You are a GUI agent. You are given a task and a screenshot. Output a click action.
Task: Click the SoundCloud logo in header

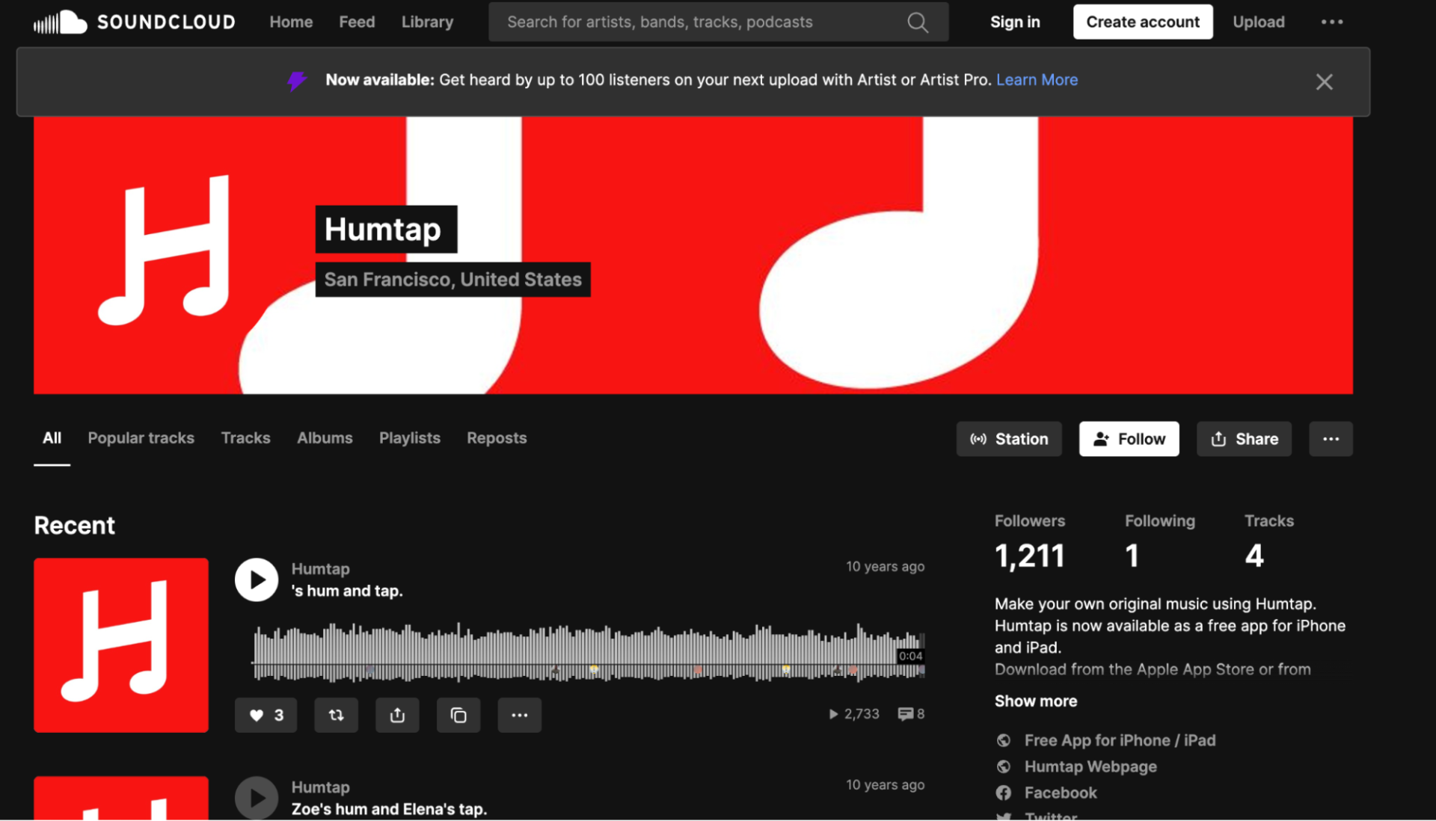point(135,22)
